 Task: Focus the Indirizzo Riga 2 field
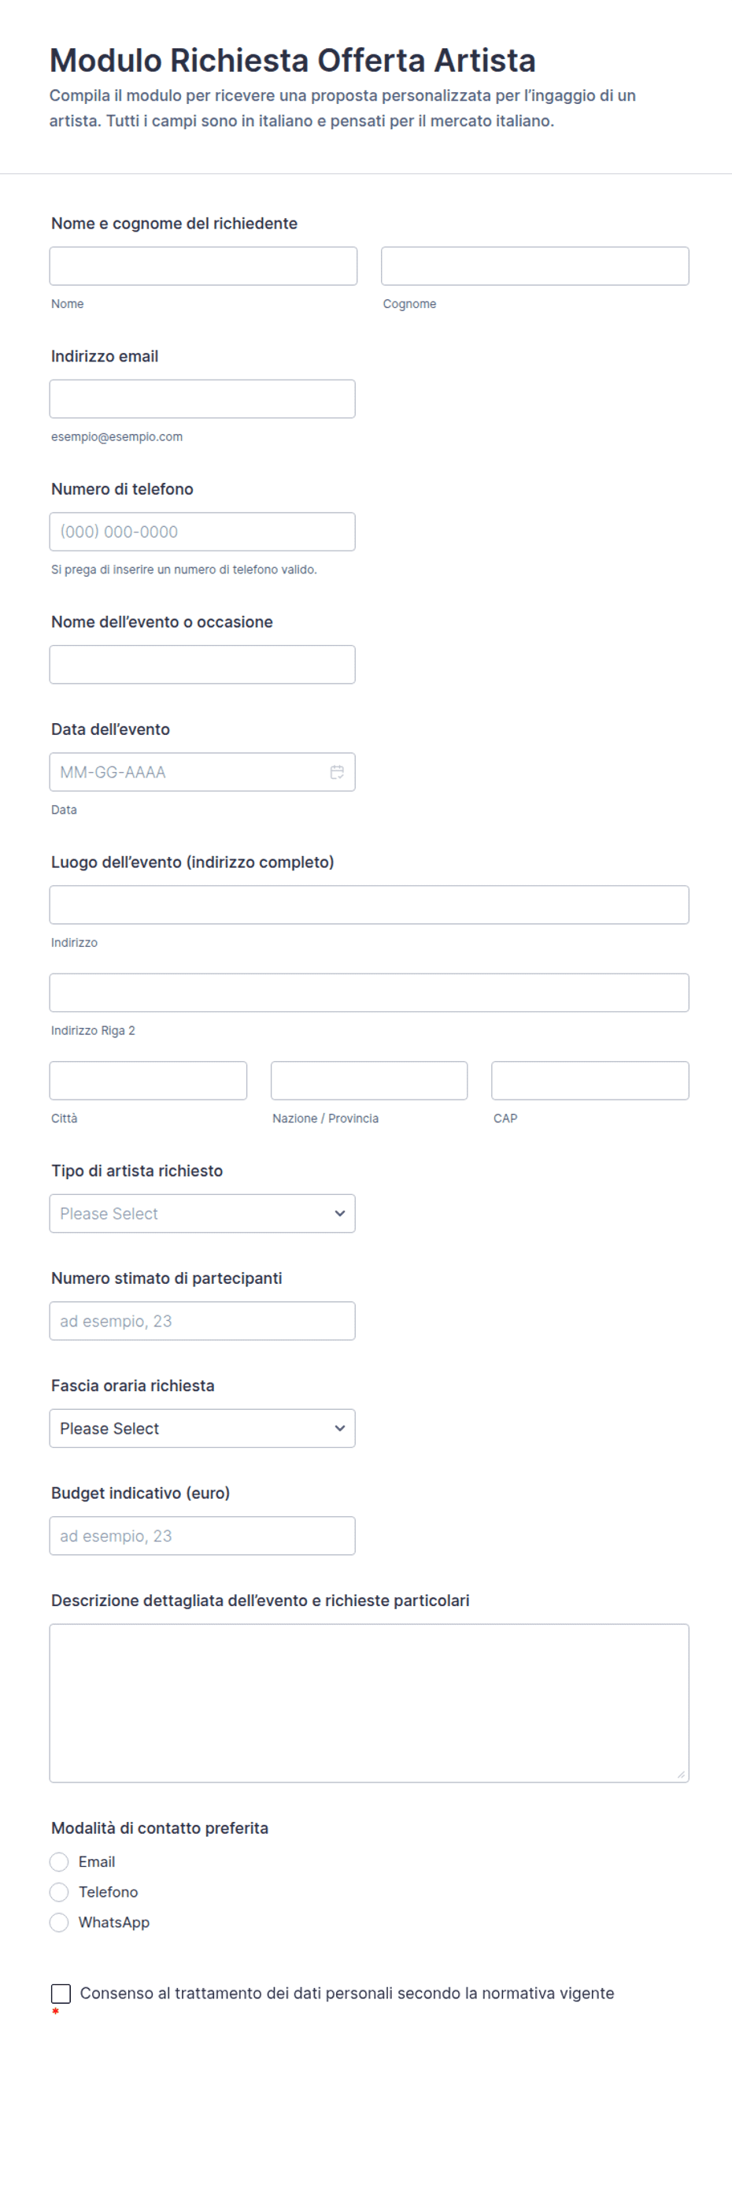pyautogui.click(x=368, y=992)
